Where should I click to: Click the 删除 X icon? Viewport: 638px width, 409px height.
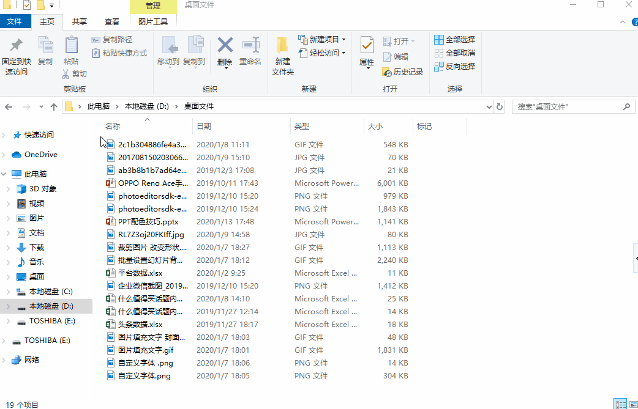tap(225, 45)
